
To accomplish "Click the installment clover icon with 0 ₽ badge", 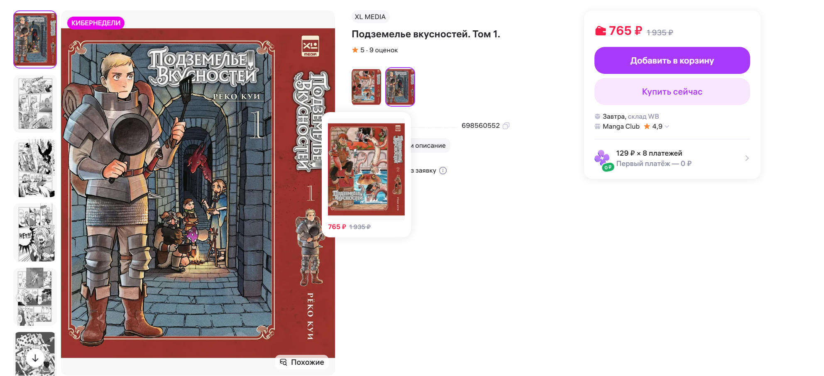I will (x=603, y=160).
